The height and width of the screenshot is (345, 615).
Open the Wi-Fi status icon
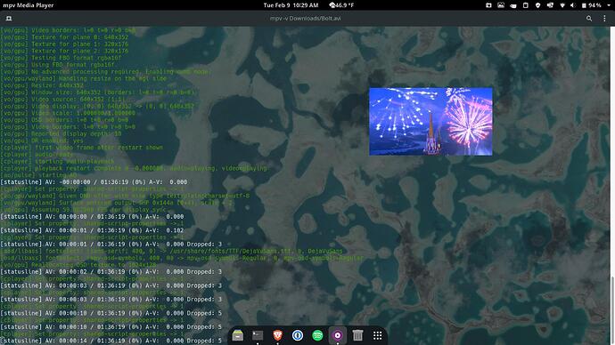[x=562, y=5]
